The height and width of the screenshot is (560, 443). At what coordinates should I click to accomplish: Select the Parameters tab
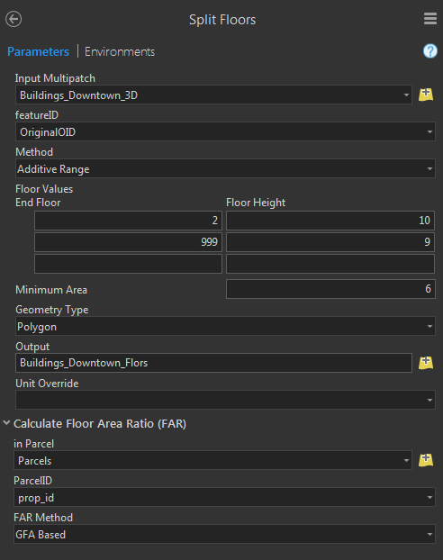tap(38, 52)
